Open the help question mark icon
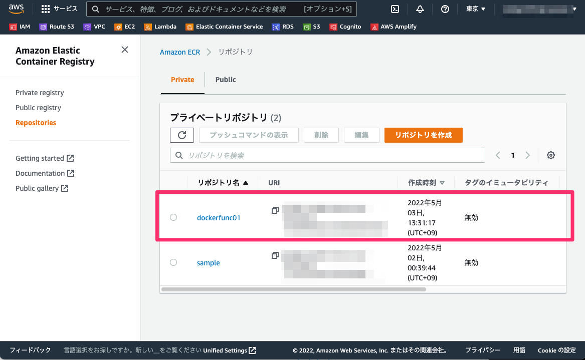The height and width of the screenshot is (360, 585). tap(445, 9)
